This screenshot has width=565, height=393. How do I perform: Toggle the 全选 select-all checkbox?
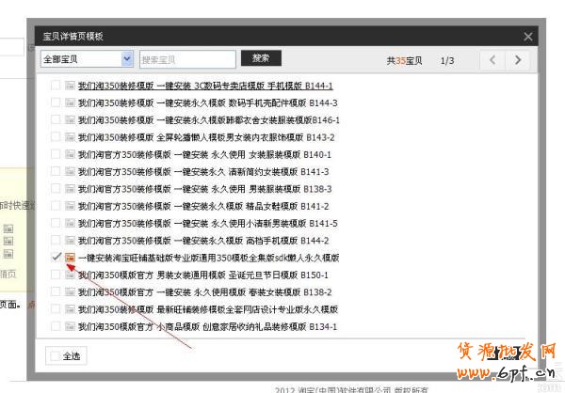(54, 356)
